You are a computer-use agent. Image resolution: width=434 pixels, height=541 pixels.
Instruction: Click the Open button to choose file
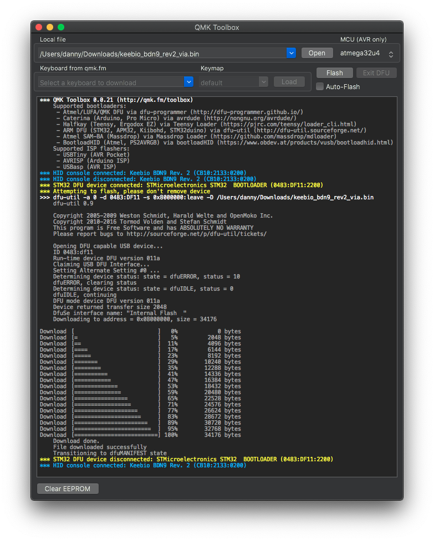[317, 53]
